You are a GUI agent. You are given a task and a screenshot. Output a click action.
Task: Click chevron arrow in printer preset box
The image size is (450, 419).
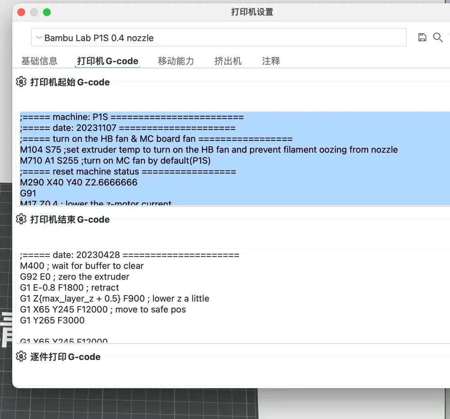click(39, 38)
